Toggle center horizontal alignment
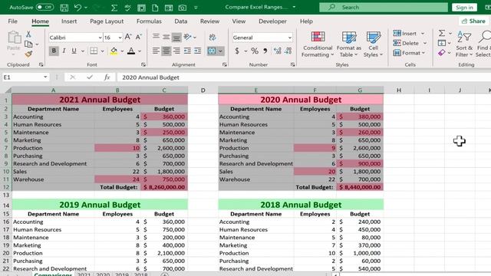 click(x=166, y=51)
